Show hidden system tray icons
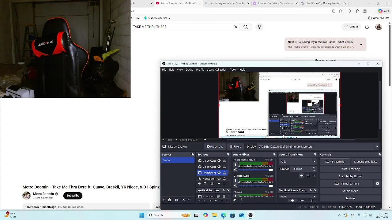 (339, 215)
